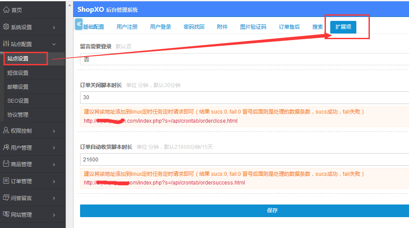This screenshot has width=409, height=228.
Task: Open 短信设置 in the sidebar
Action: 18,73
